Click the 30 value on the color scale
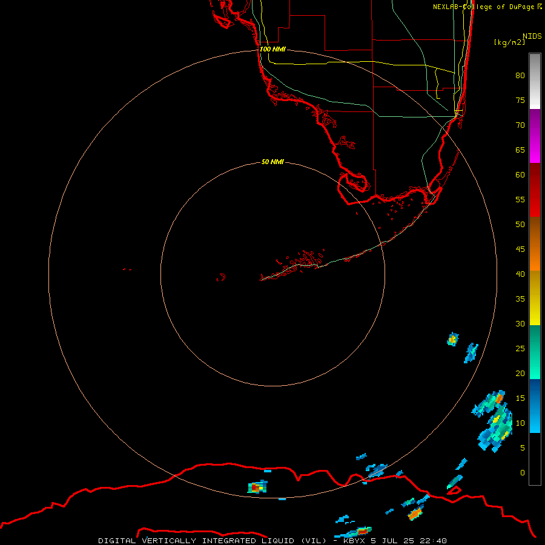545x545 pixels. tap(520, 323)
